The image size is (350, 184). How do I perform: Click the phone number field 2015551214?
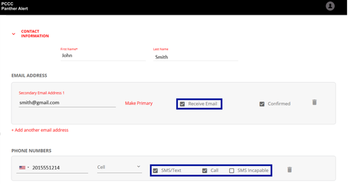click(60, 168)
